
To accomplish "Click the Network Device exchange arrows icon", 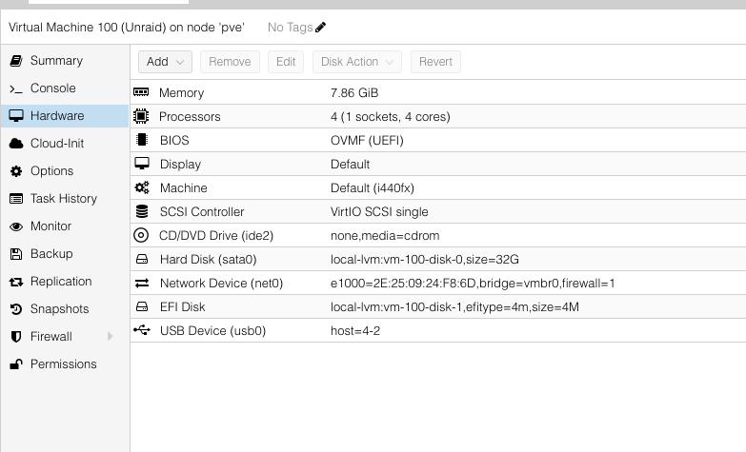I will point(142,283).
